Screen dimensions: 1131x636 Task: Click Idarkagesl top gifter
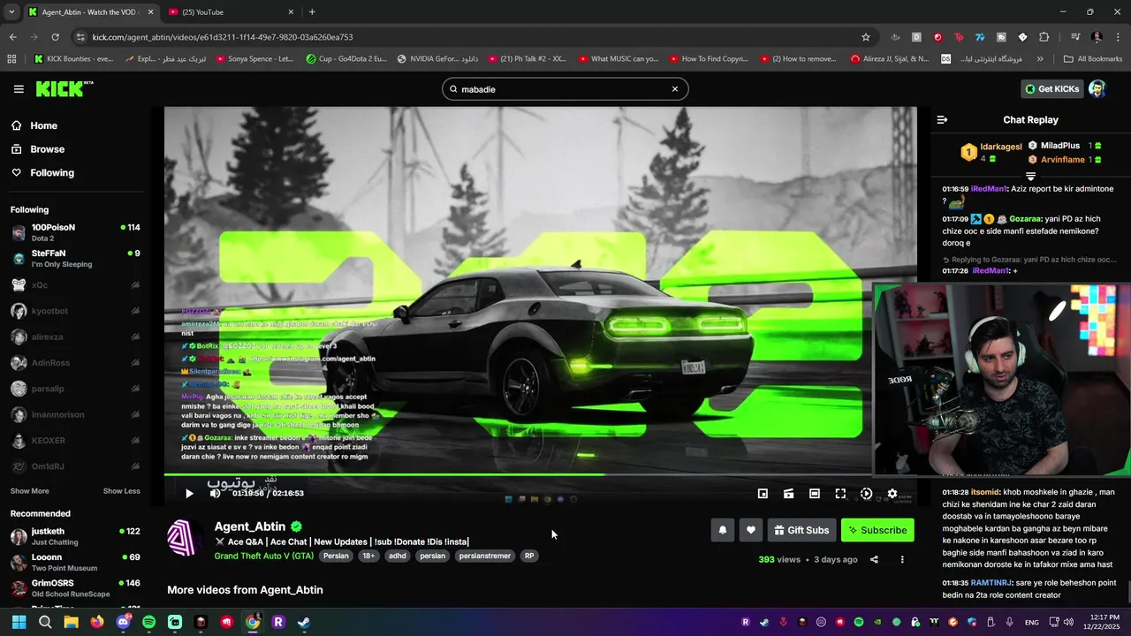pos(1000,147)
